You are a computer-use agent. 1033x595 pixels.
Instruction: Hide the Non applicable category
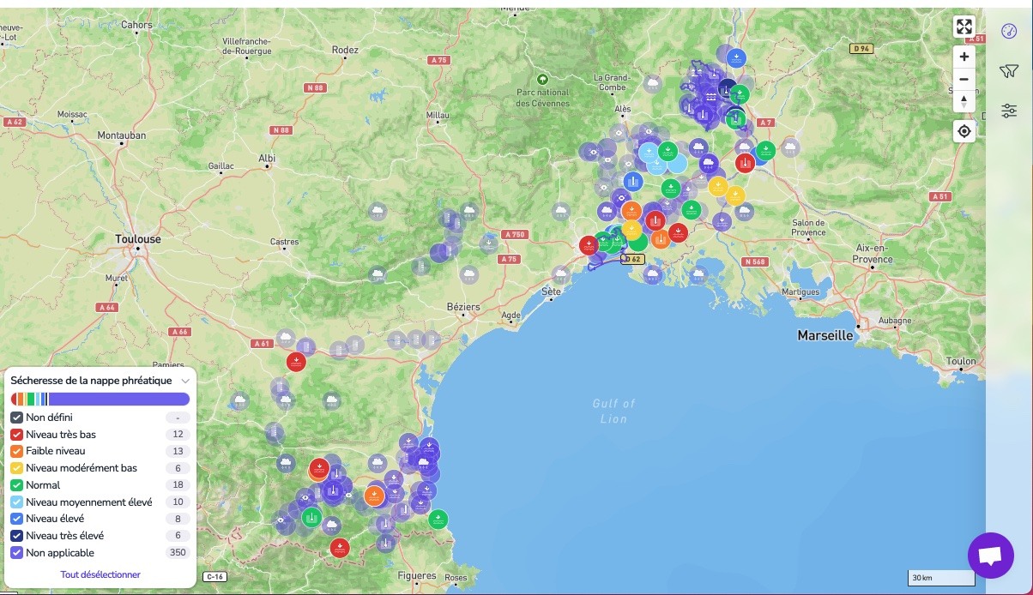point(16,553)
